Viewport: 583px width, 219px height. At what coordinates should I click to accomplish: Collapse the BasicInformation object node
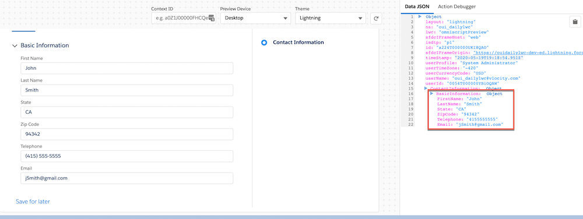[431, 94]
